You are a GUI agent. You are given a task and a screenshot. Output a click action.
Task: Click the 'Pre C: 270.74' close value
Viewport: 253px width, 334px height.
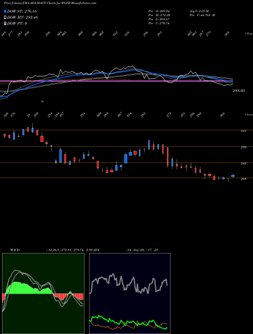coord(159,23)
